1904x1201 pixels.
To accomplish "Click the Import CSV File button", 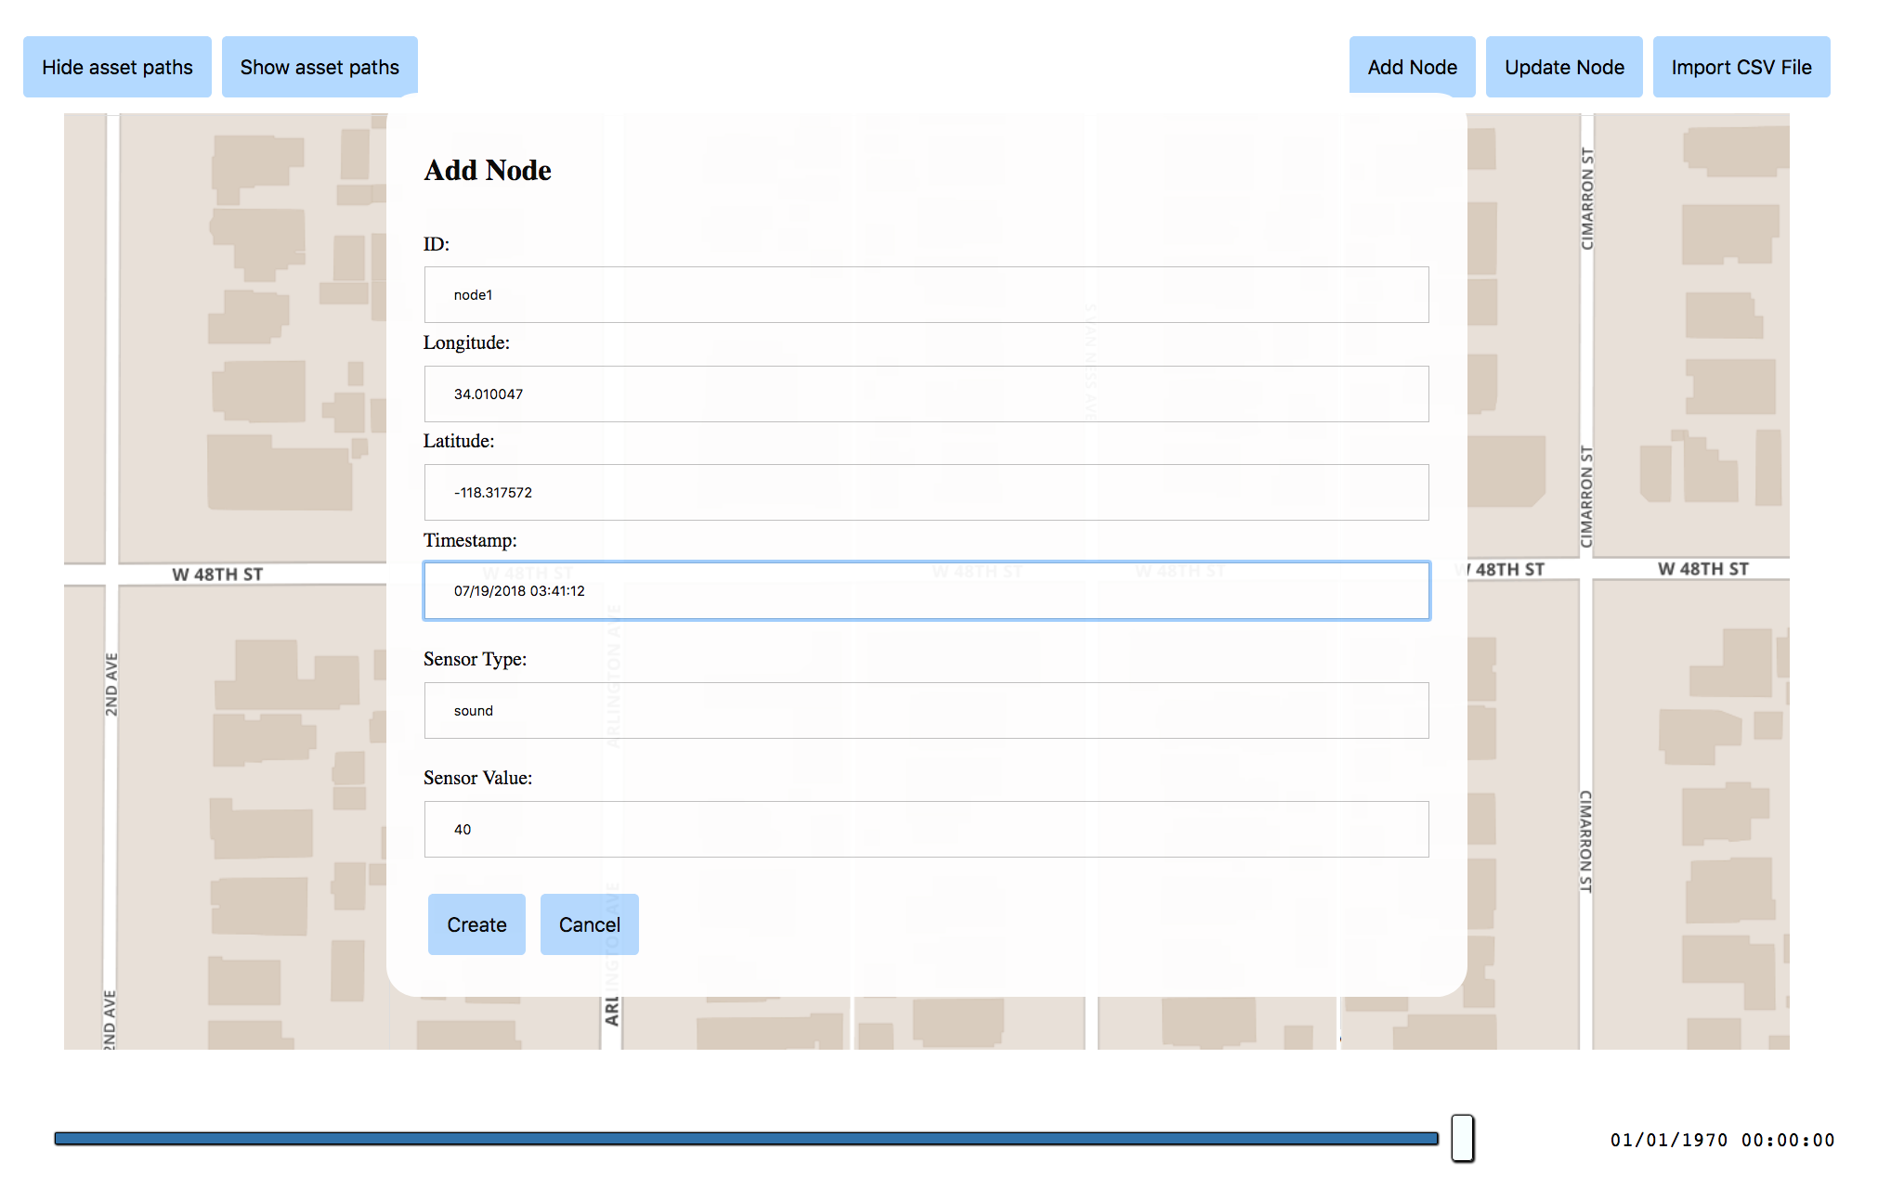I will [1741, 67].
